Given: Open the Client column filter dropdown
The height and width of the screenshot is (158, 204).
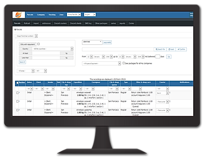Looking at the screenshot, I should (x=39, y=88).
